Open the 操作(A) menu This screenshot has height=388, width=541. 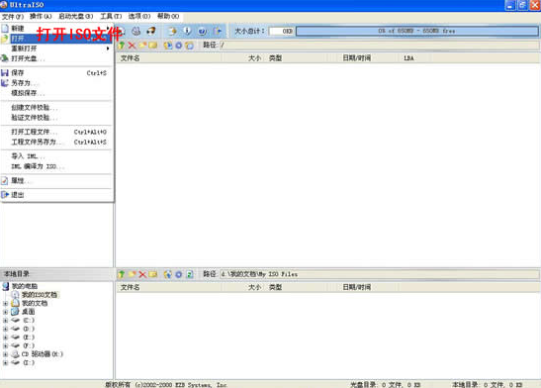coord(41,16)
